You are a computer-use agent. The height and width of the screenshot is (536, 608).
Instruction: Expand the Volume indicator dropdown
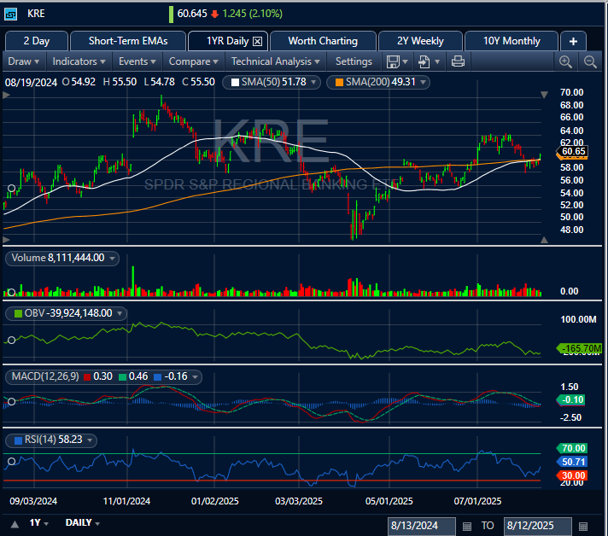coord(112,258)
